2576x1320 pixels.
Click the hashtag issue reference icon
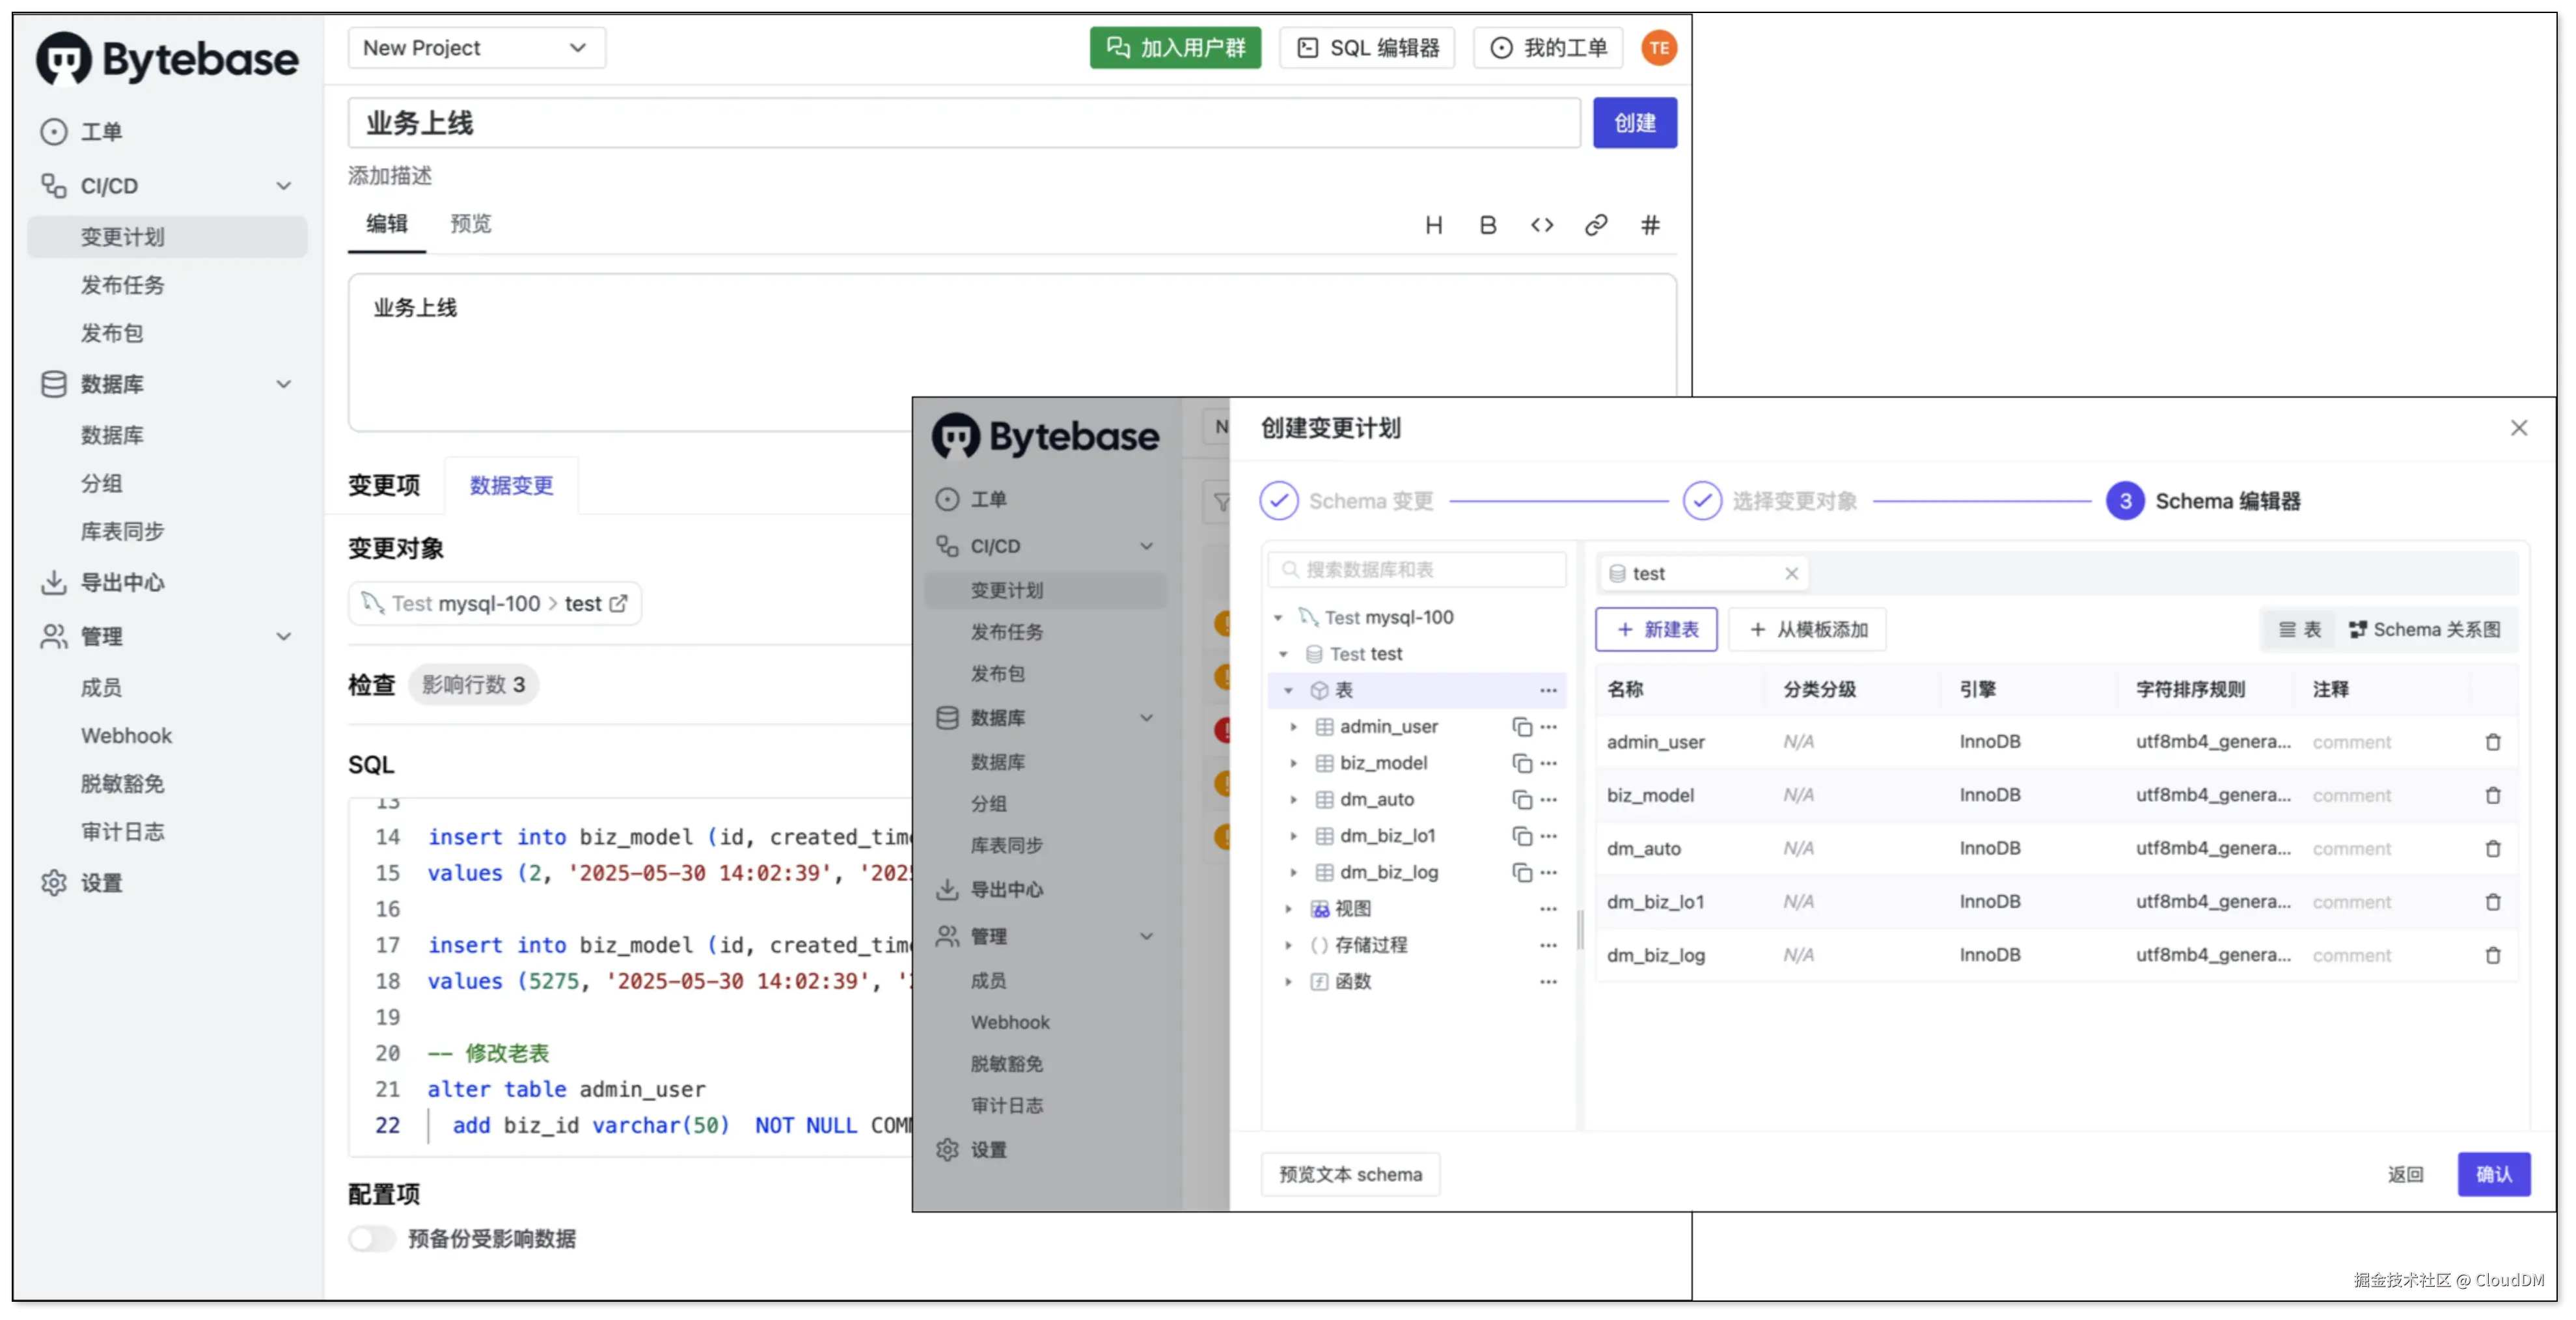pyautogui.click(x=1650, y=225)
